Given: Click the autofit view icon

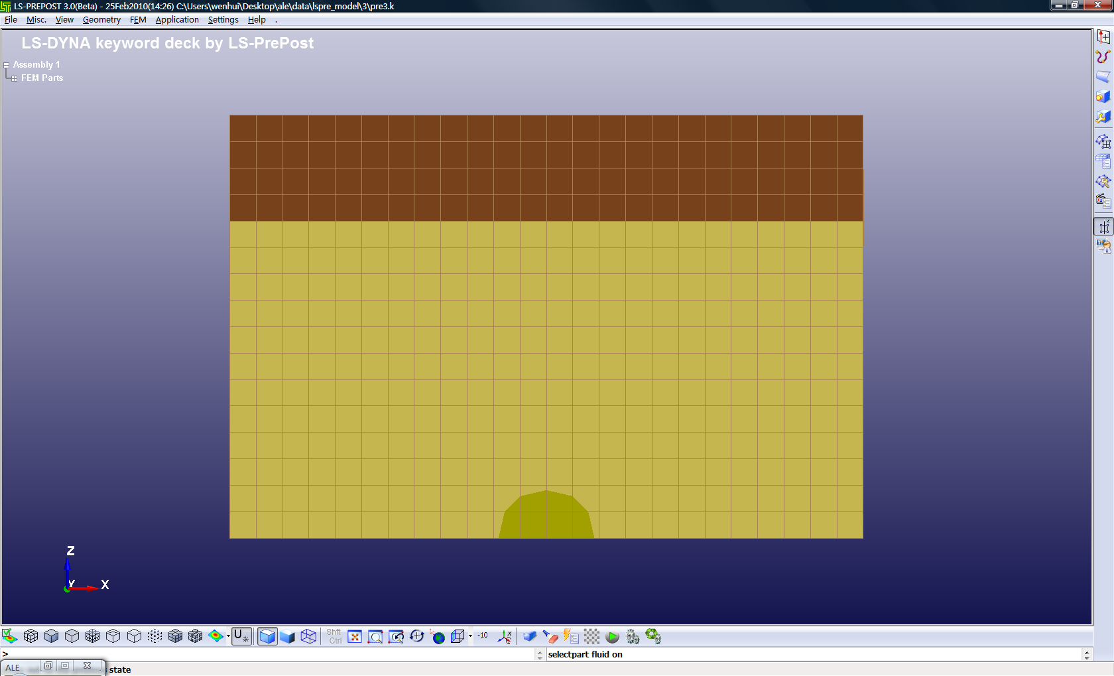Looking at the screenshot, I should (355, 637).
